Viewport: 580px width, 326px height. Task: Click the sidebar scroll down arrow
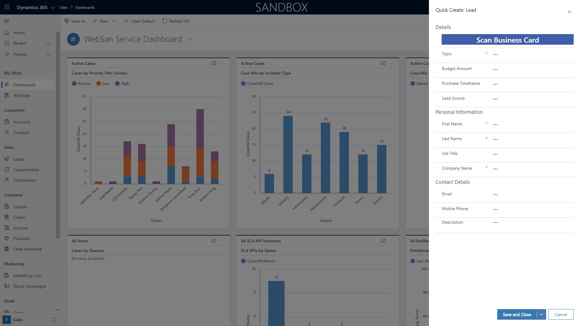point(58,310)
